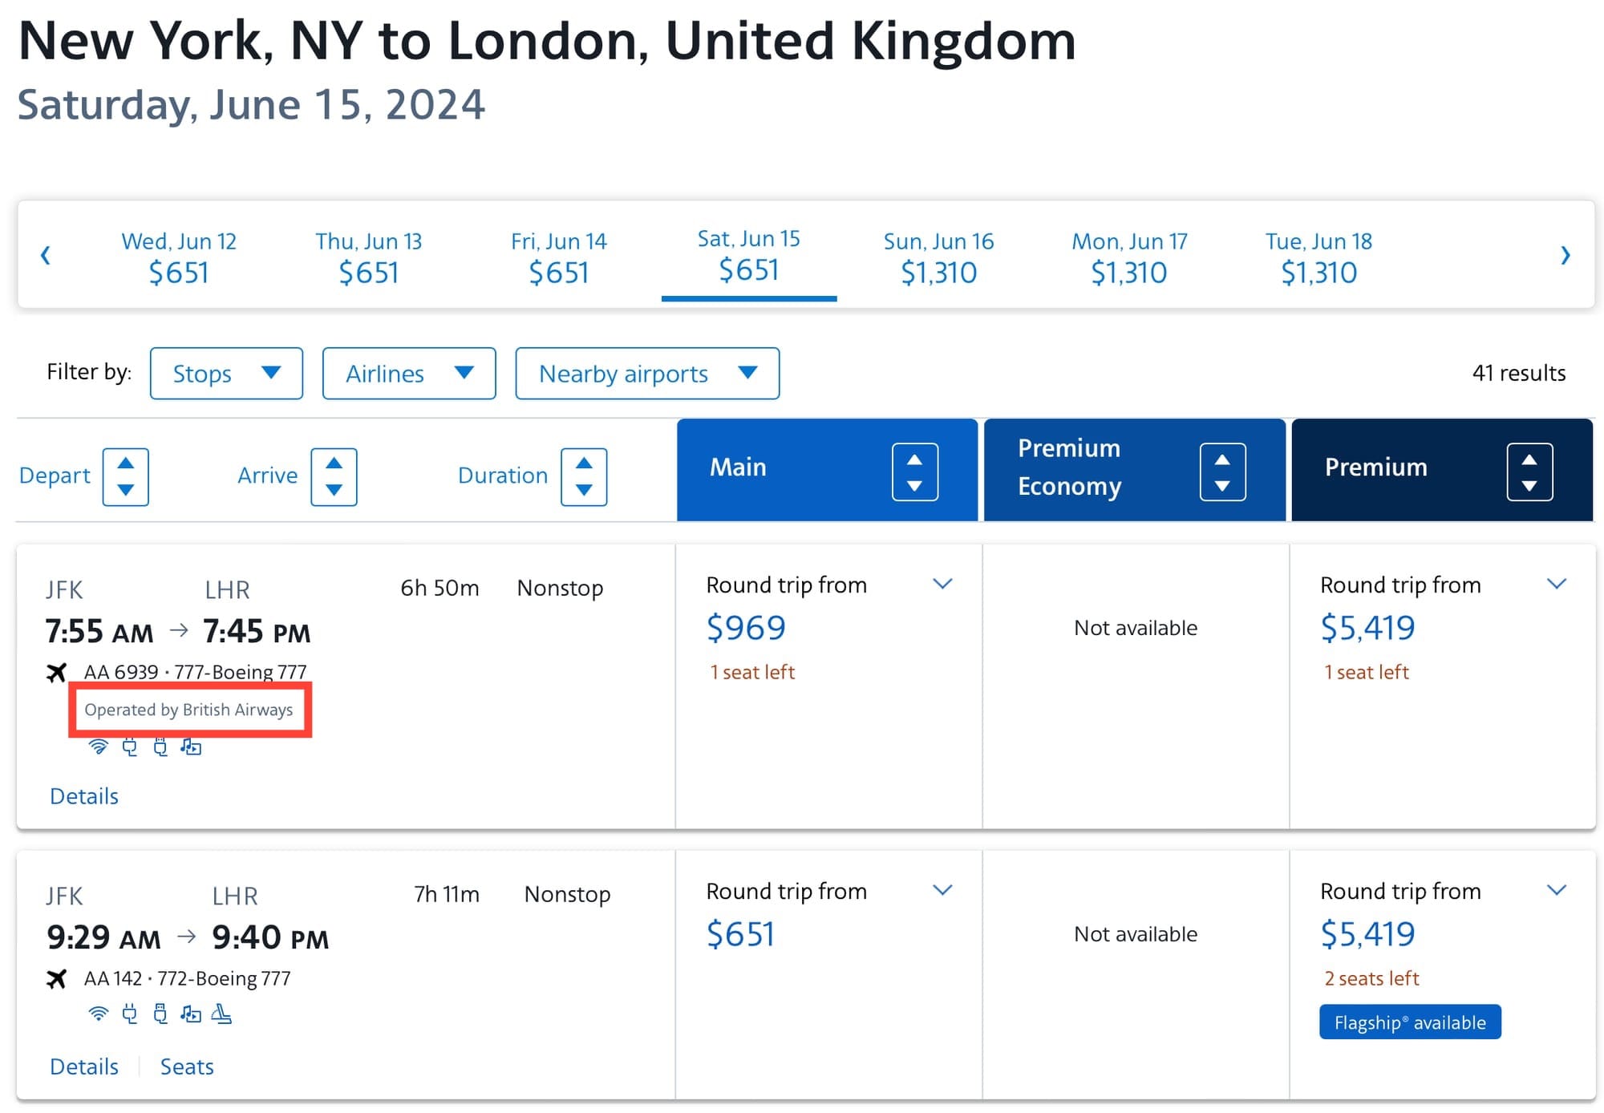Click lie-flat seat icon on AA 142
The width and height of the screenshot is (1604, 1113).
[221, 1014]
